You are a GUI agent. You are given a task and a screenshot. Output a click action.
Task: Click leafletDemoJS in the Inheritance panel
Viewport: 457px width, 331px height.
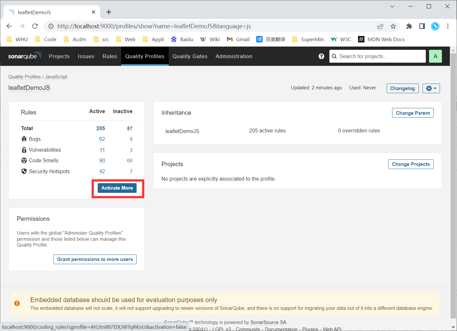182,131
